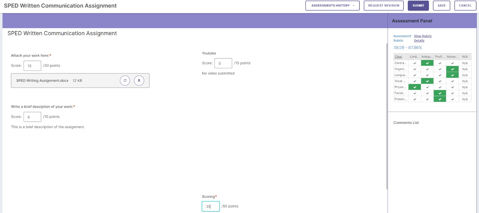The image size is (479, 213).
Task: Set Vocal row to N/A
Action: (465, 81)
